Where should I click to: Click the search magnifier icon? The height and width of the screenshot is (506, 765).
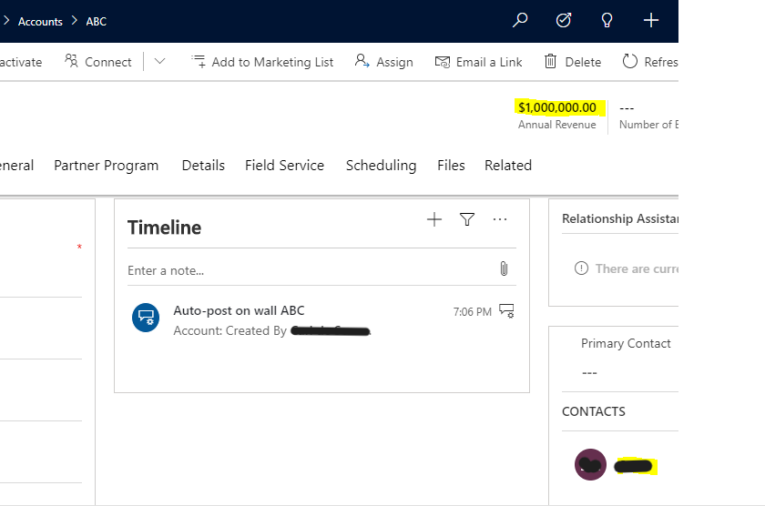(x=520, y=20)
